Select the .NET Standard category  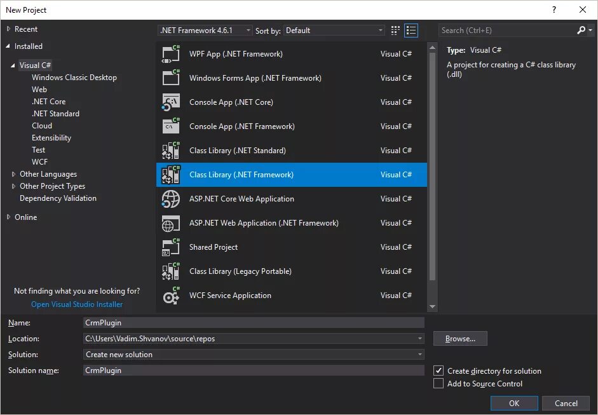click(x=56, y=114)
